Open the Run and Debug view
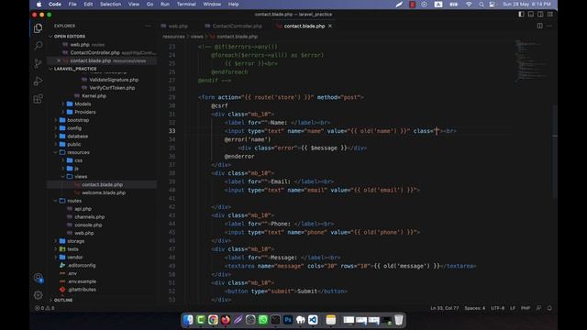The width and height of the screenshot is (587, 330). pyautogui.click(x=38, y=81)
